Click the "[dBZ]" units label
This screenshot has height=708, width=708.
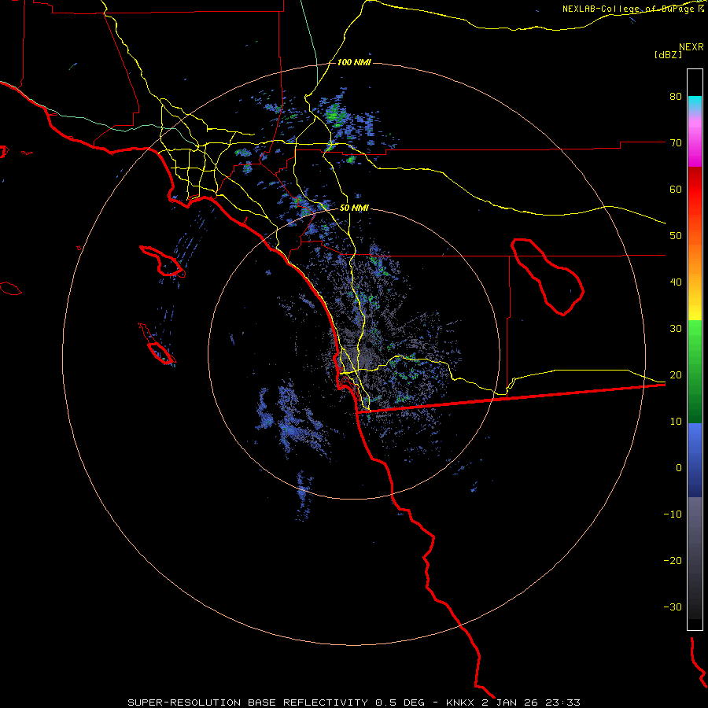pyautogui.click(x=668, y=54)
